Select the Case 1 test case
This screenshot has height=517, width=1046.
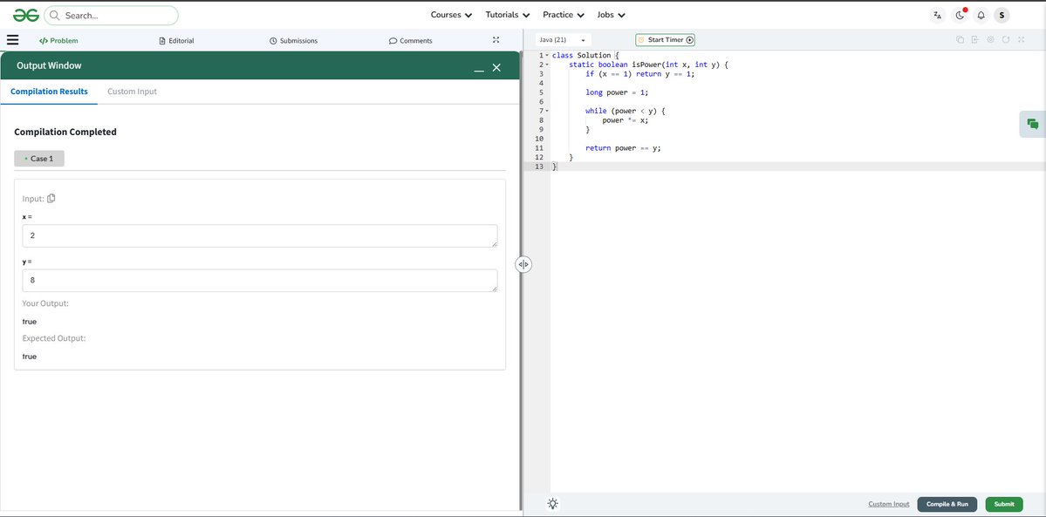[x=39, y=159]
